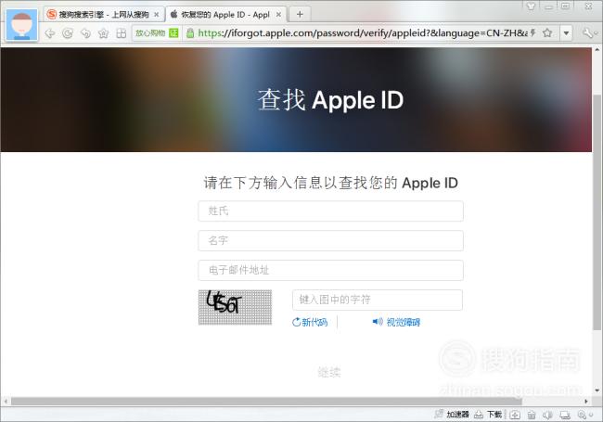Toggle the mute speaker icon in status bar
Viewport: 603px width, 422px height.
click(x=547, y=415)
